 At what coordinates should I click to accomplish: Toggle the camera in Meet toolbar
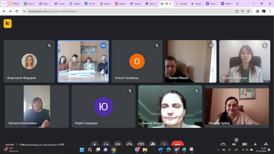(106, 145)
